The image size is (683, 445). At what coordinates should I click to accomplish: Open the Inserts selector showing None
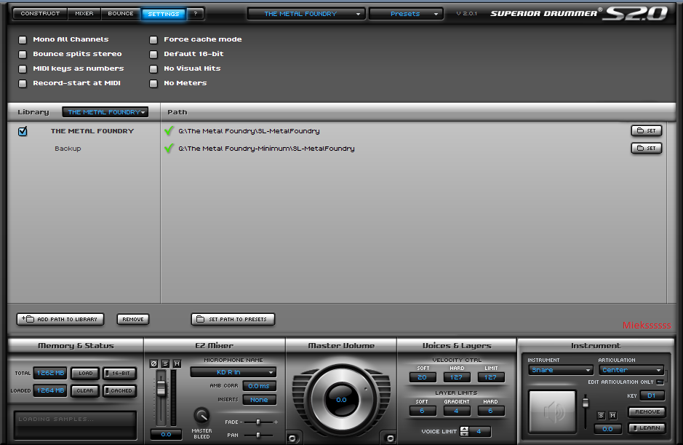point(259,400)
